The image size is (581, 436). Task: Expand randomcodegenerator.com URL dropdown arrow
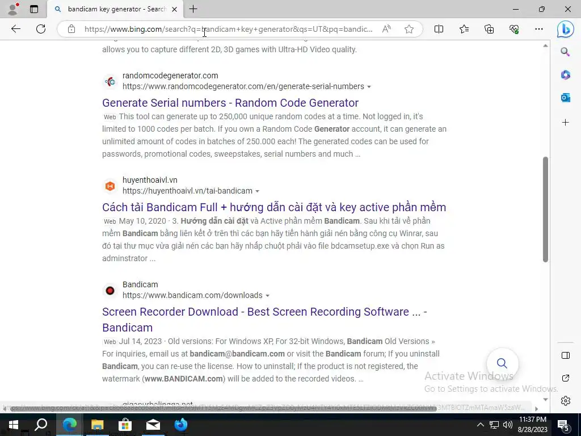(x=369, y=87)
